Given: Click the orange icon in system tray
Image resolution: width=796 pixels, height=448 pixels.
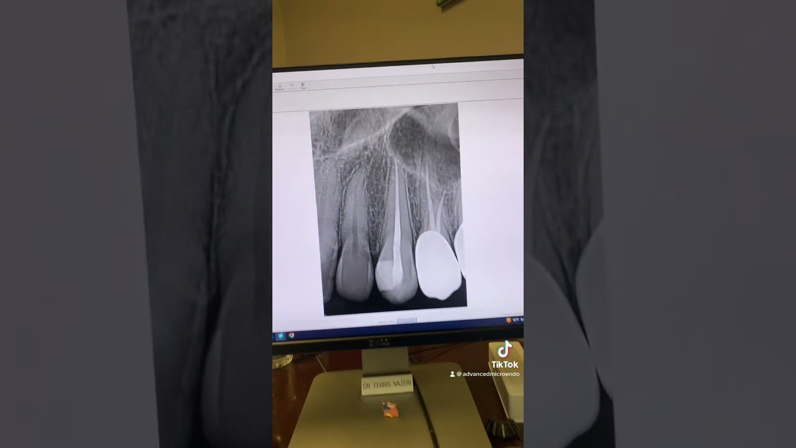Looking at the screenshot, I should 509,320.
